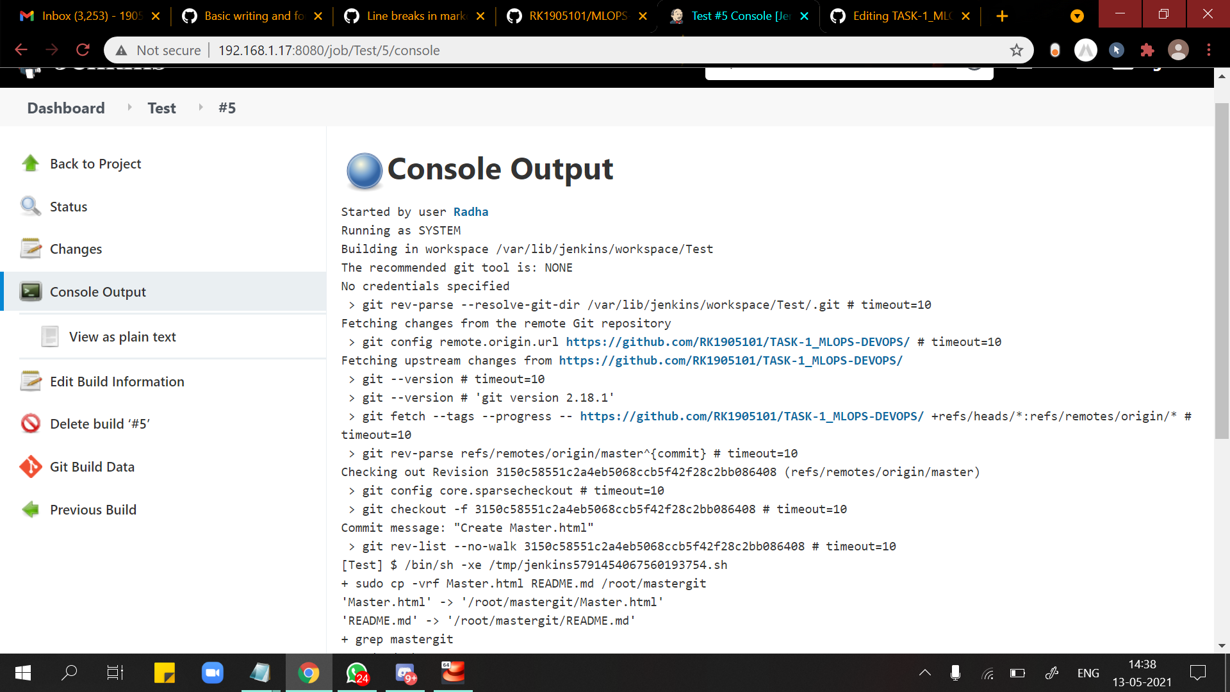
Task: Open the Chrome tab search dropdown
Action: tap(1077, 16)
